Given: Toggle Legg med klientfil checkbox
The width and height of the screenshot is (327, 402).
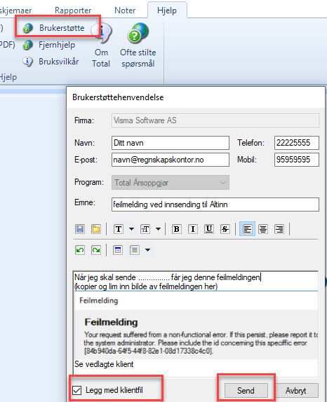Looking at the screenshot, I should coord(77,391).
